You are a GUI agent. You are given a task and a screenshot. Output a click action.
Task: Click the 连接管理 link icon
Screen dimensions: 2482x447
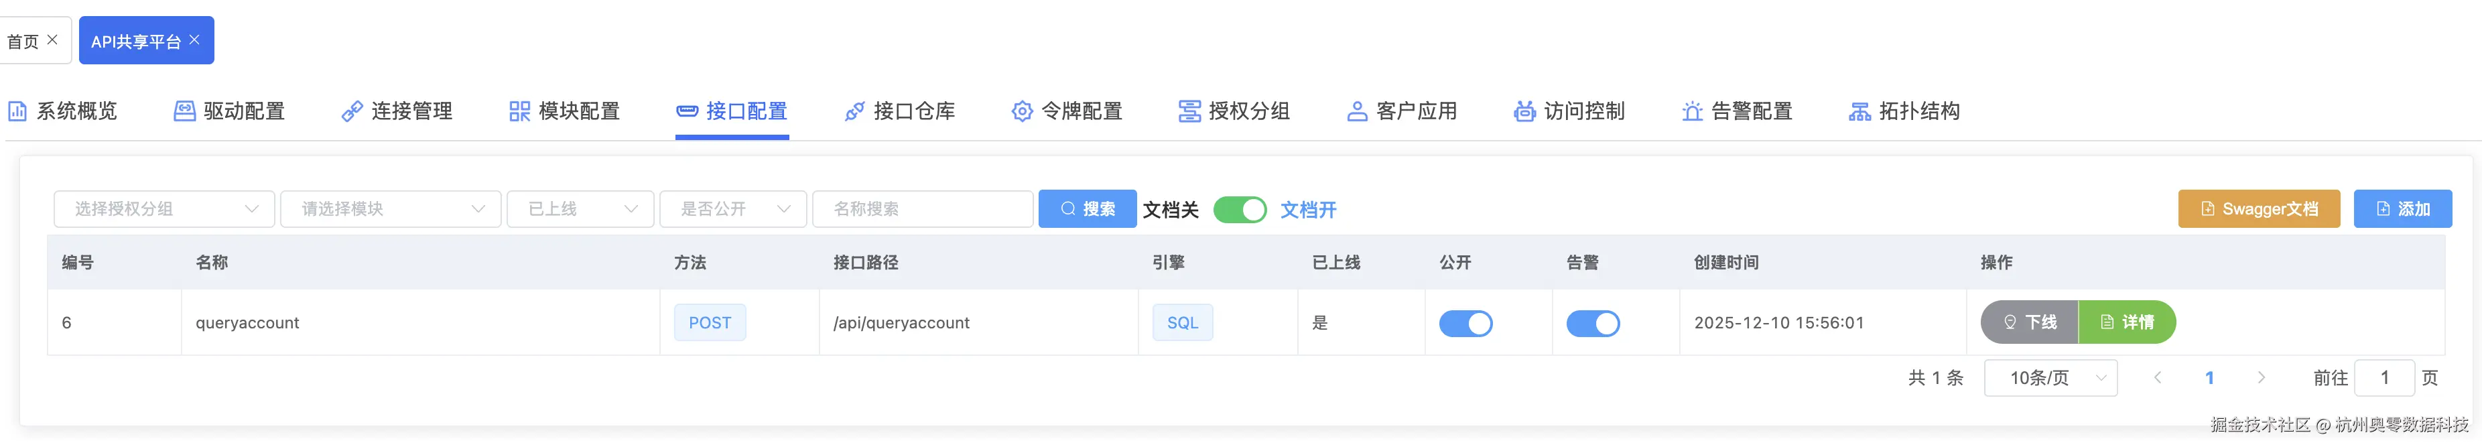coord(352,112)
